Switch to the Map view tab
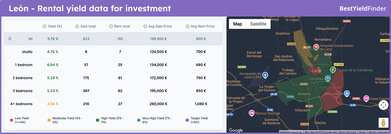The width and height of the screenshot is (391, 134). tap(238, 24)
